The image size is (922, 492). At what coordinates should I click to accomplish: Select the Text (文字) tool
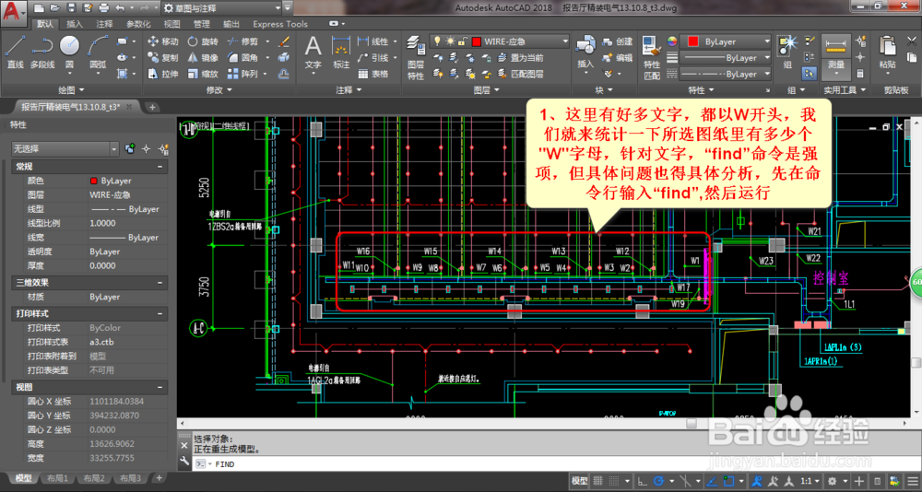pyautogui.click(x=313, y=53)
